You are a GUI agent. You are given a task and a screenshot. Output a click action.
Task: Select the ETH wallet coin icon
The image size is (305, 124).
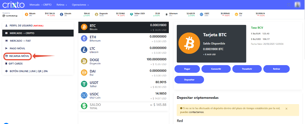[84, 39]
